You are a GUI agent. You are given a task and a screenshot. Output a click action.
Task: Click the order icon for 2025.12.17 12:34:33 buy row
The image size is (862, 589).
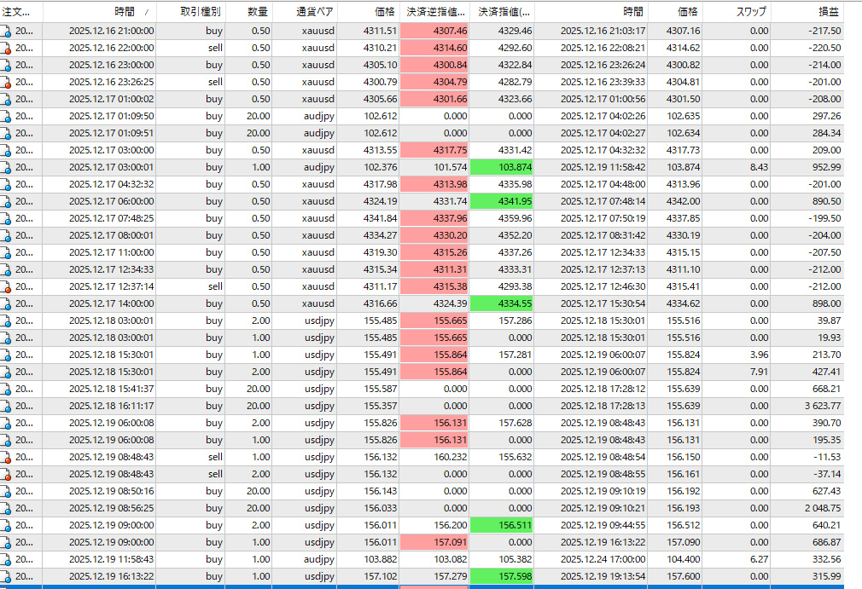tap(5, 269)
